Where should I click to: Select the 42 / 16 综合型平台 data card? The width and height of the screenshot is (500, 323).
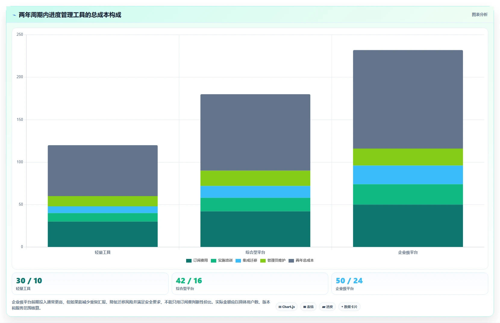[250, 284]
